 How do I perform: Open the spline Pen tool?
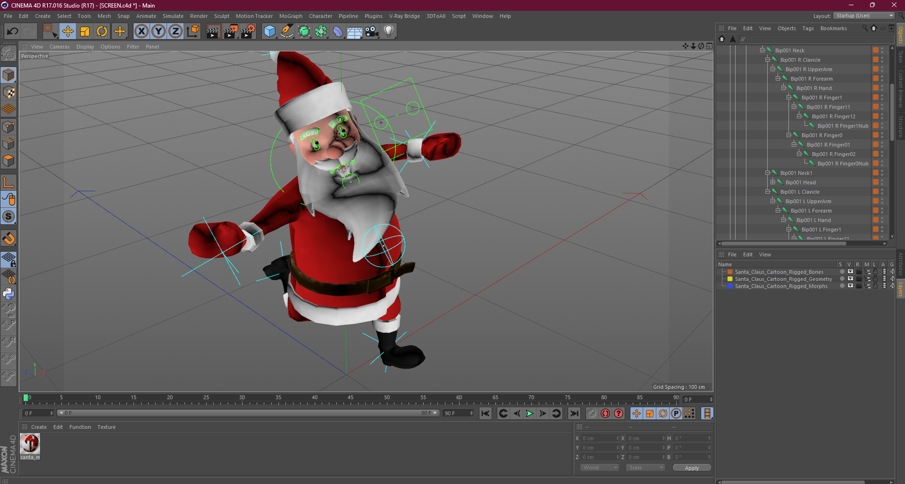tap(286, 32)
